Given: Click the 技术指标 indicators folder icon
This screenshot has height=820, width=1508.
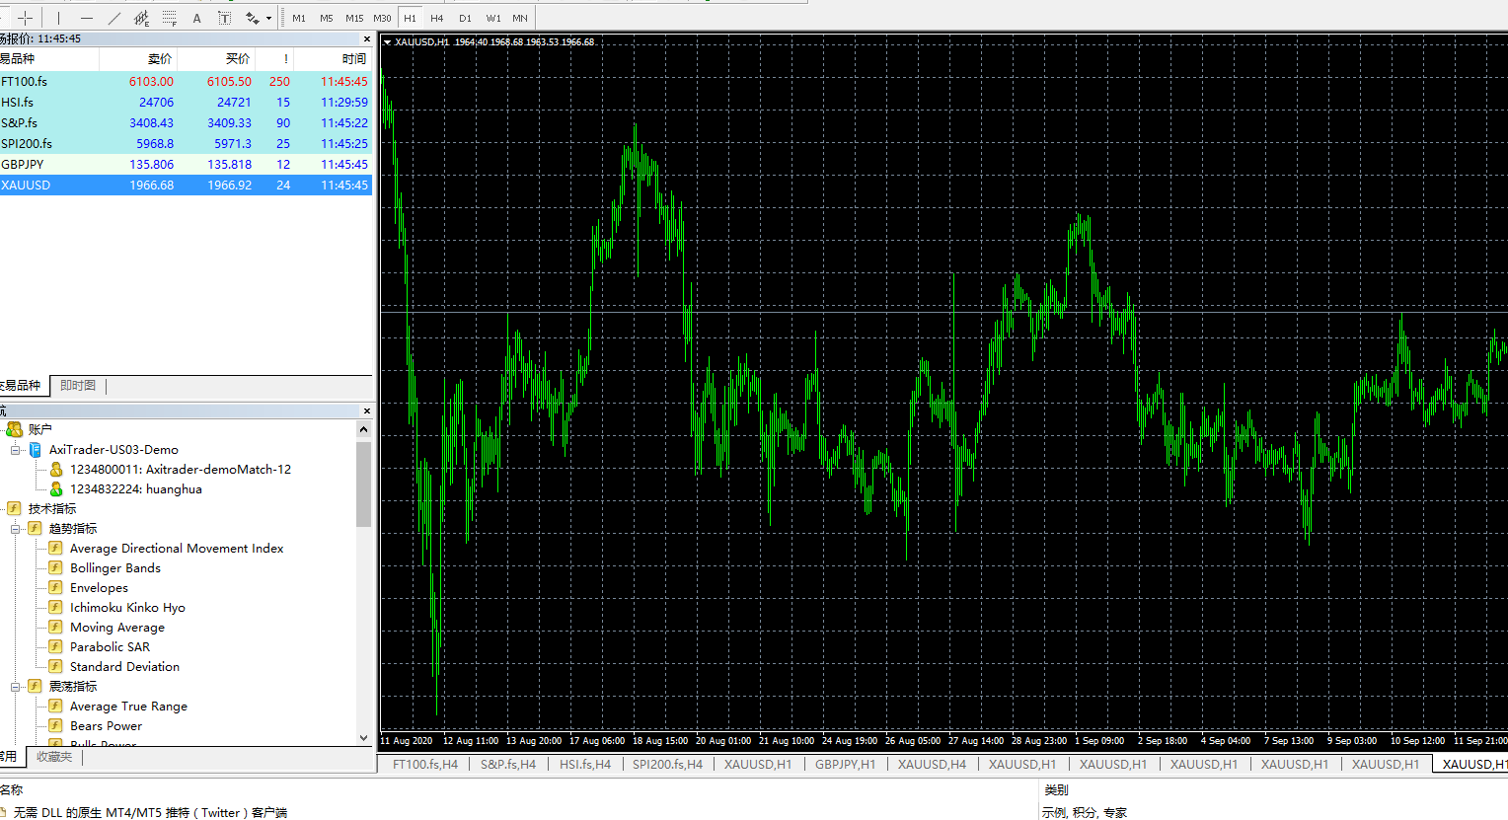Looking at the screenshot, I should click(x=14, y=509).
